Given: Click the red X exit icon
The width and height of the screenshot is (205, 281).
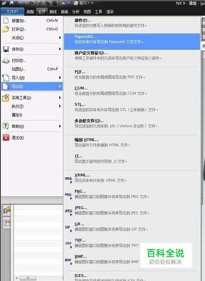Looking at the screenshot, I should [6, 138].
